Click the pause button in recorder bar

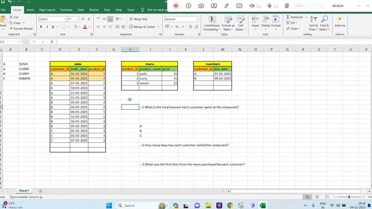pyautogui.click(x=188, y=6)
